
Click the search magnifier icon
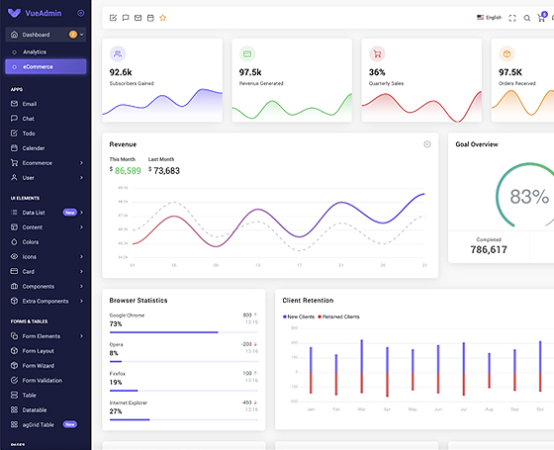click(x=526, y=18)
